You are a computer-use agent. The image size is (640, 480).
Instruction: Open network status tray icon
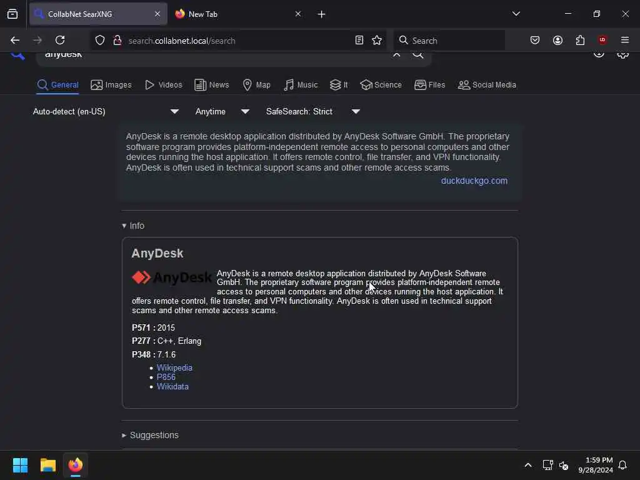click(547, 465)
